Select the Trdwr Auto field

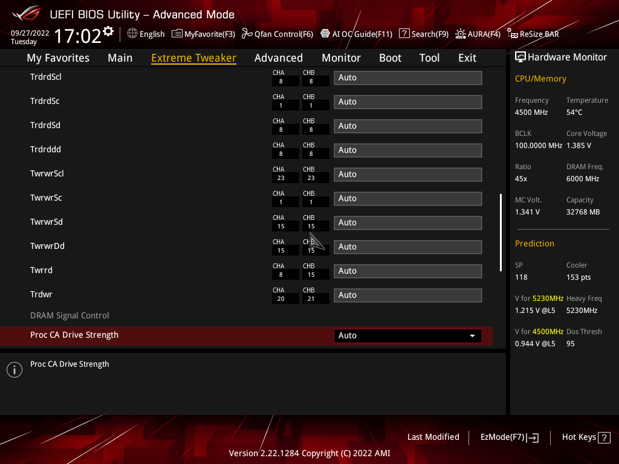[408, 295]
